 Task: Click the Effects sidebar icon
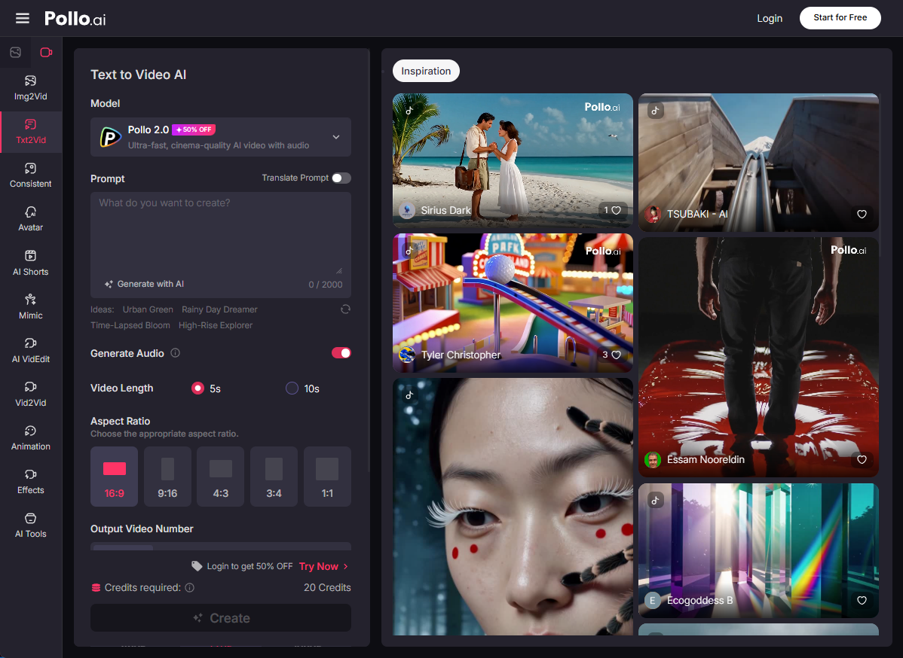(30, 482)
